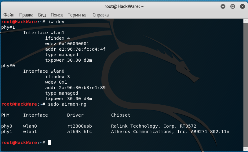Click the 'iw dev' command text
The image size is (248, 152).
[x=56, y=22]
